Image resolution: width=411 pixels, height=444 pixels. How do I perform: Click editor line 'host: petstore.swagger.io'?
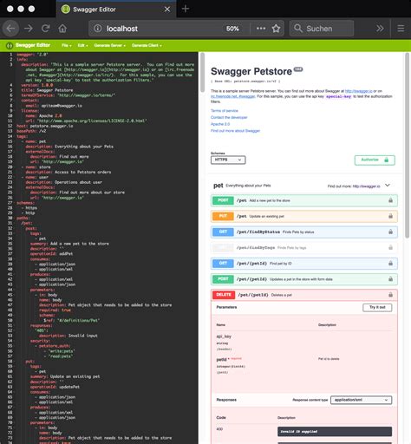45,126
